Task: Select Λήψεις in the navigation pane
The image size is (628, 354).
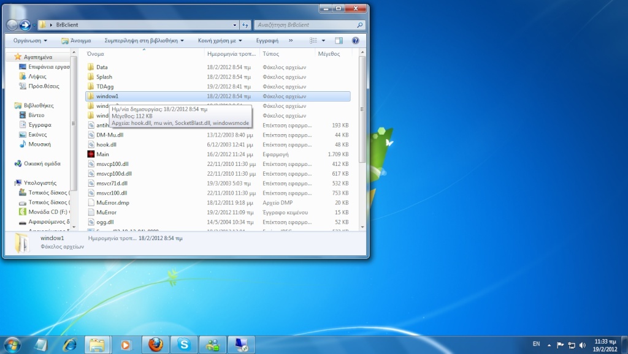Action: coord(37,76)
